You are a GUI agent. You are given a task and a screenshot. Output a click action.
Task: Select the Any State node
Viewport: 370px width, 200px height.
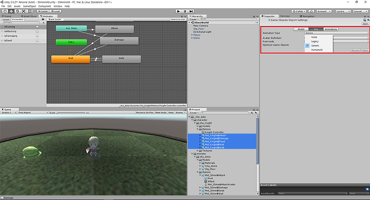pos(71,28)
